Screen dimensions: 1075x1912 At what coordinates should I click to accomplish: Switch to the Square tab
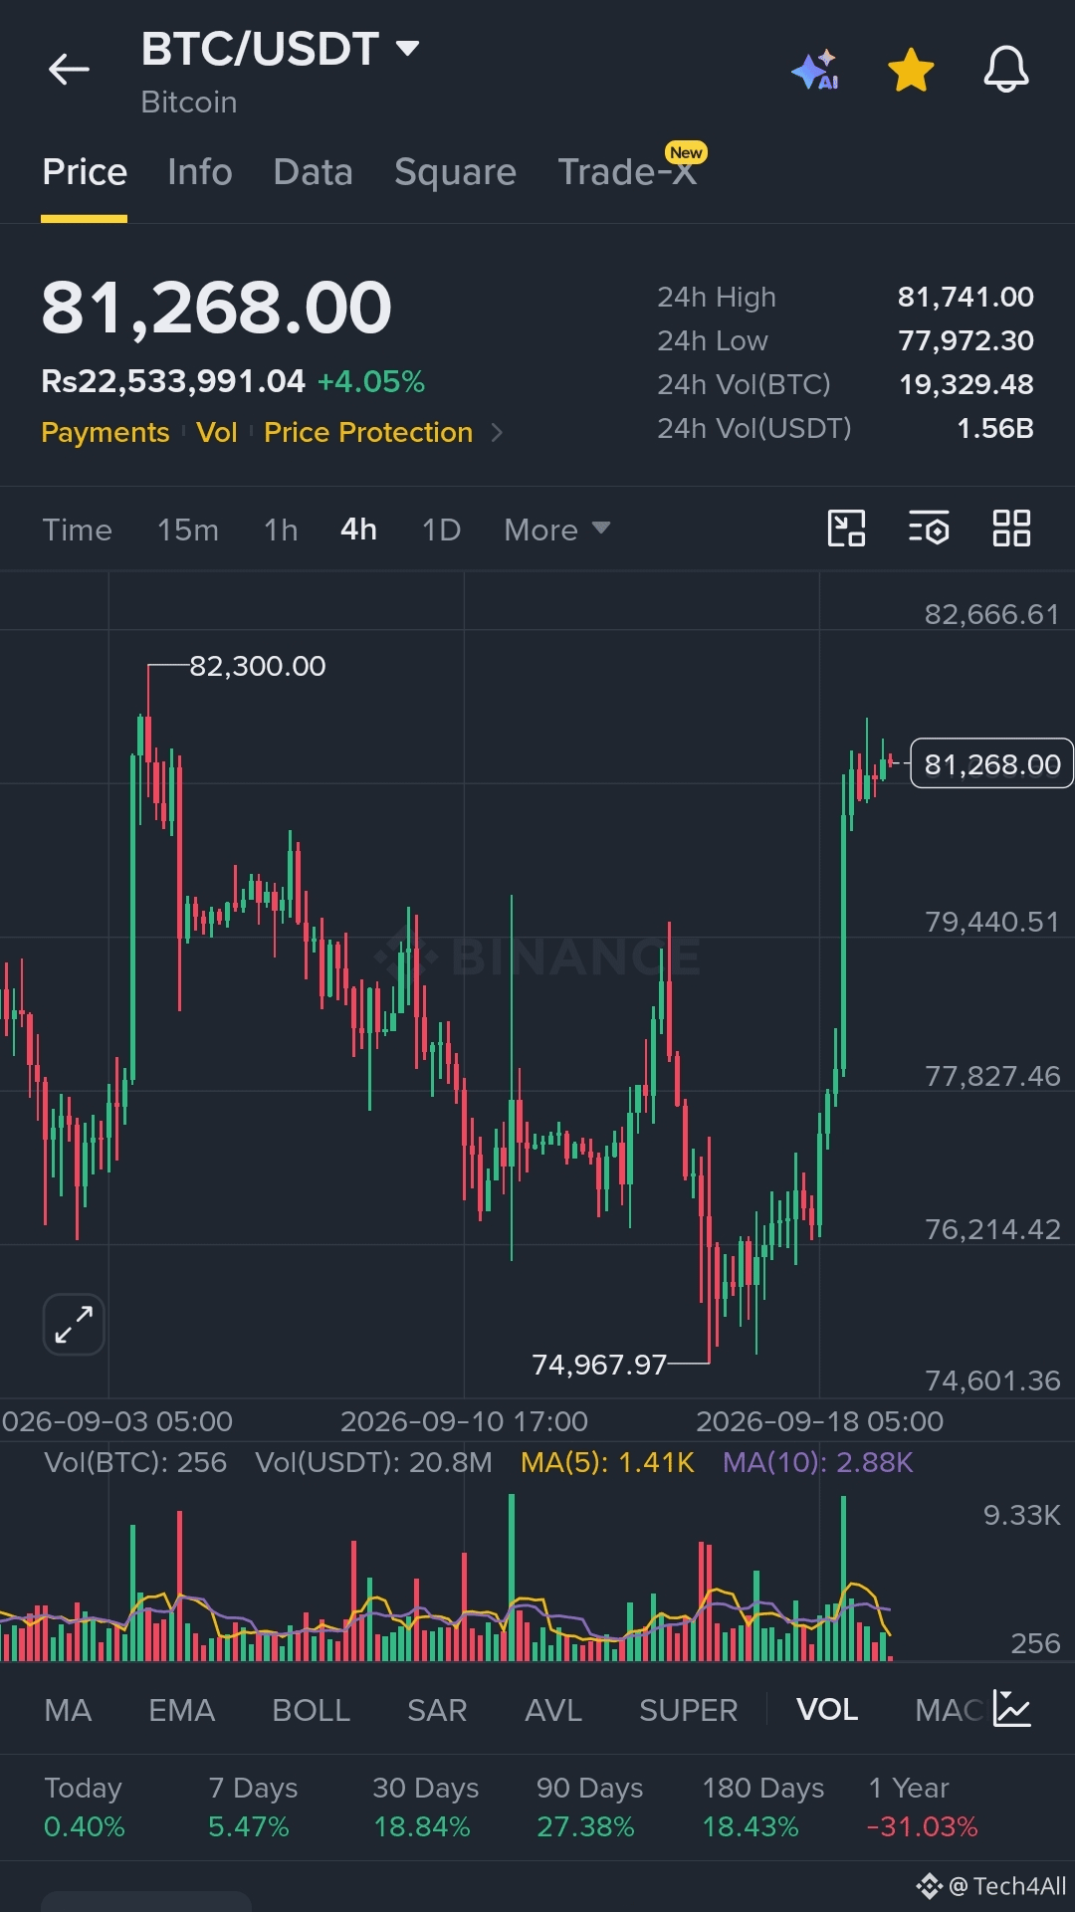coord(455,172)
